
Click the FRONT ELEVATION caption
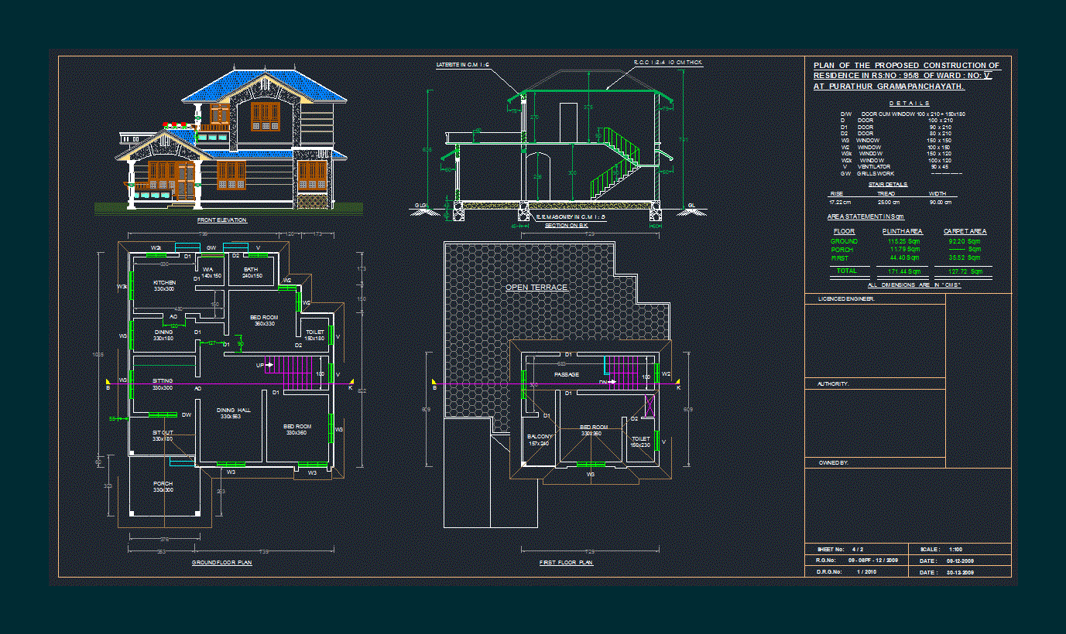pyautogui.click(x=221, y=220)
